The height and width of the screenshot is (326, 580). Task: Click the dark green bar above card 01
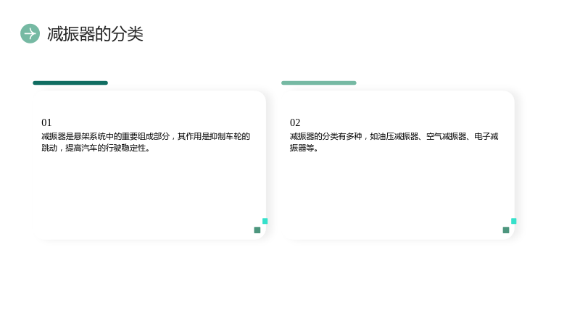tap(70, 83)
